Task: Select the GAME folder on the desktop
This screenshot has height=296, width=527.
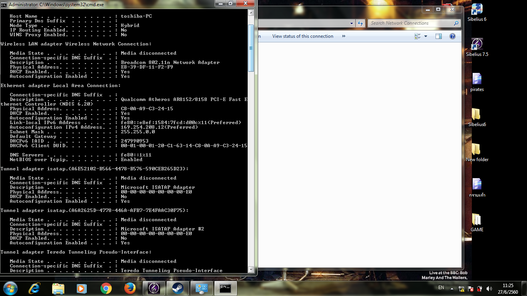Action: 477,223
